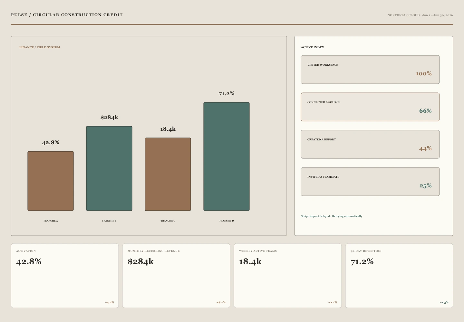Click the +8.7% change in the Monthly Recurring Revenue card
This screenshot has height=322, width=464.
coord(221,302)
